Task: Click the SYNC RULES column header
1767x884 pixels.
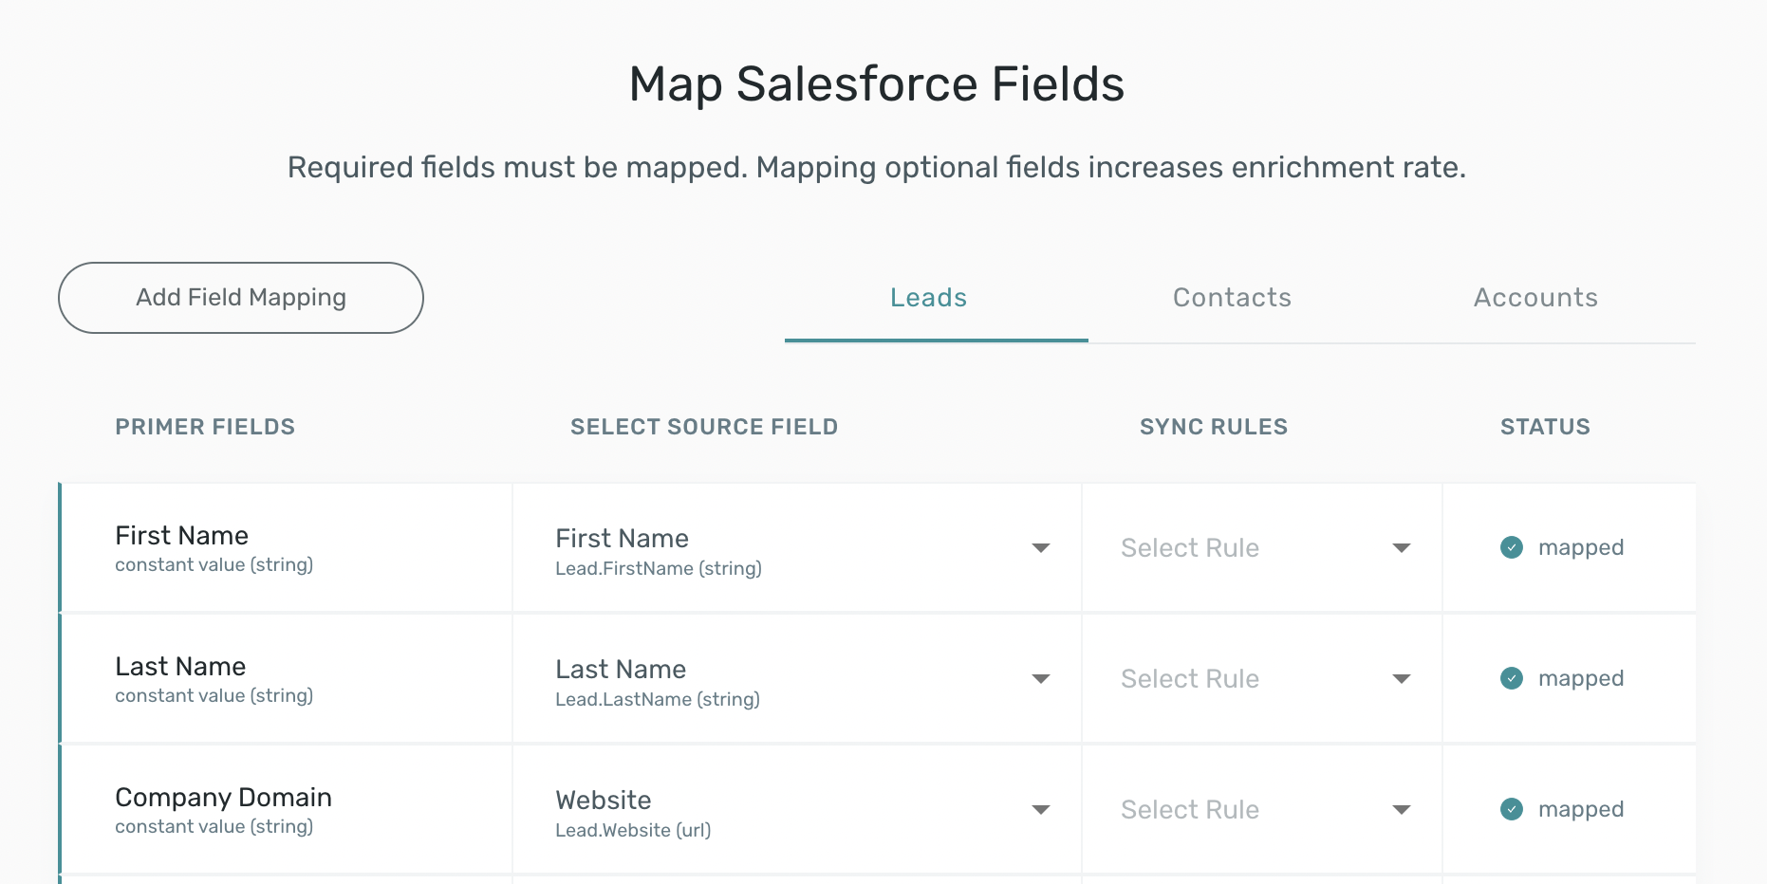Action: [x=1214, y=427]
